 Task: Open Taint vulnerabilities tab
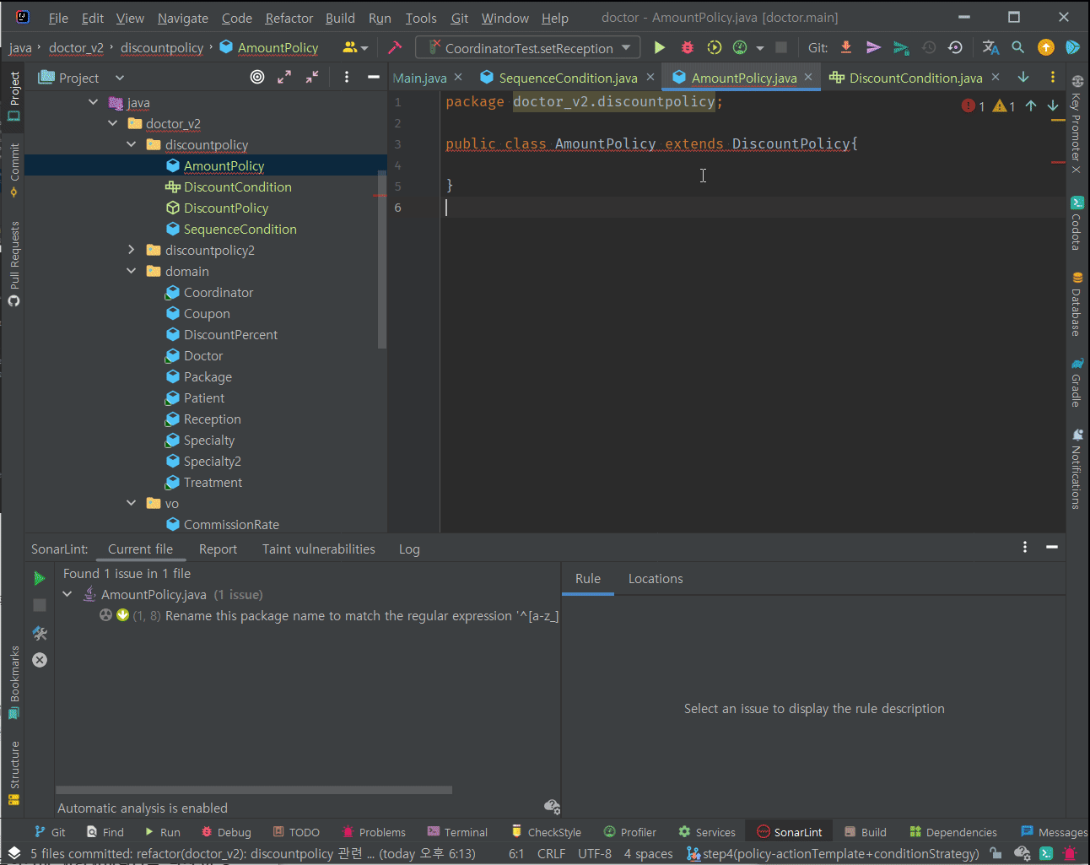point(318,549)
